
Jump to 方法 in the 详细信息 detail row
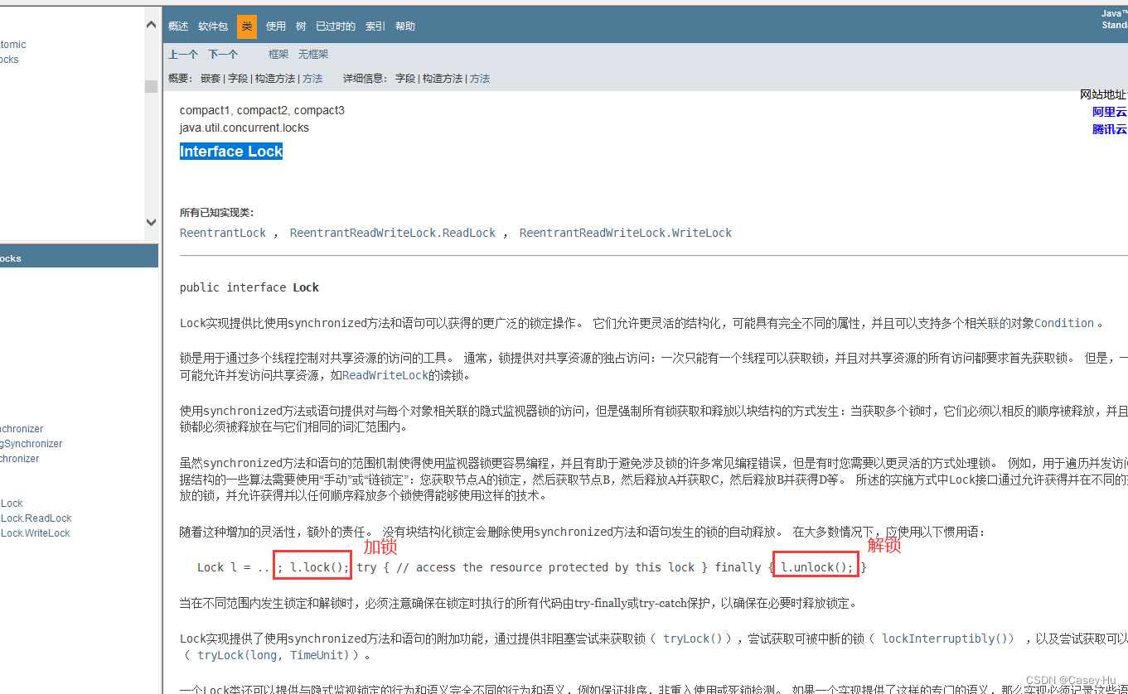click(480, 79)
